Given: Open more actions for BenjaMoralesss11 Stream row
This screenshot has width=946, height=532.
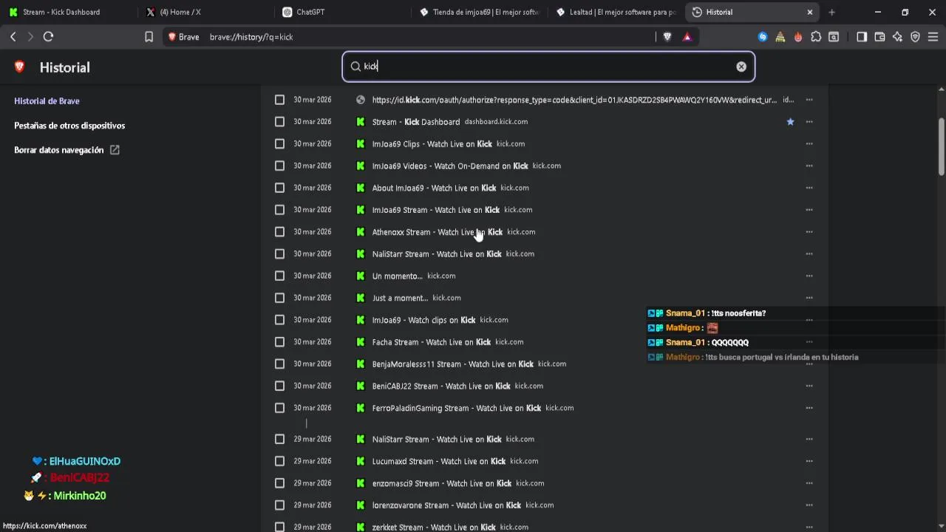Looking at the screenshot, I should click(809, 364).
